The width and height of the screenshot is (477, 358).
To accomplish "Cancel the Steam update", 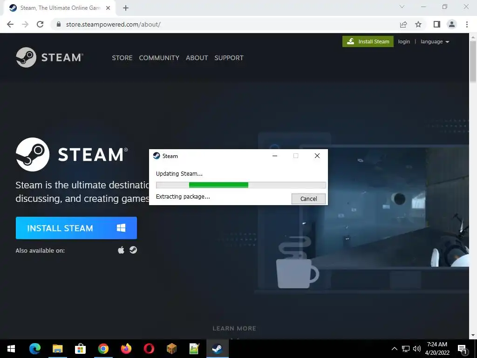I will coord(308,199).
